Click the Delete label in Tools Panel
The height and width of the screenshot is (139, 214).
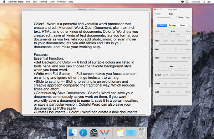tap(188, 41)
